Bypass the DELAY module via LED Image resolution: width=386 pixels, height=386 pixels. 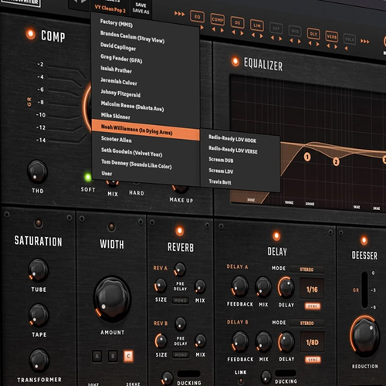click(x=276, y=235)
